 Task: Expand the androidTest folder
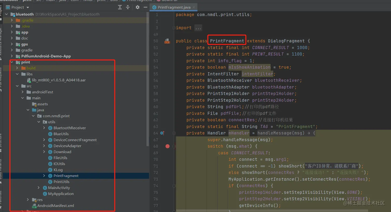tap(23, 92)
